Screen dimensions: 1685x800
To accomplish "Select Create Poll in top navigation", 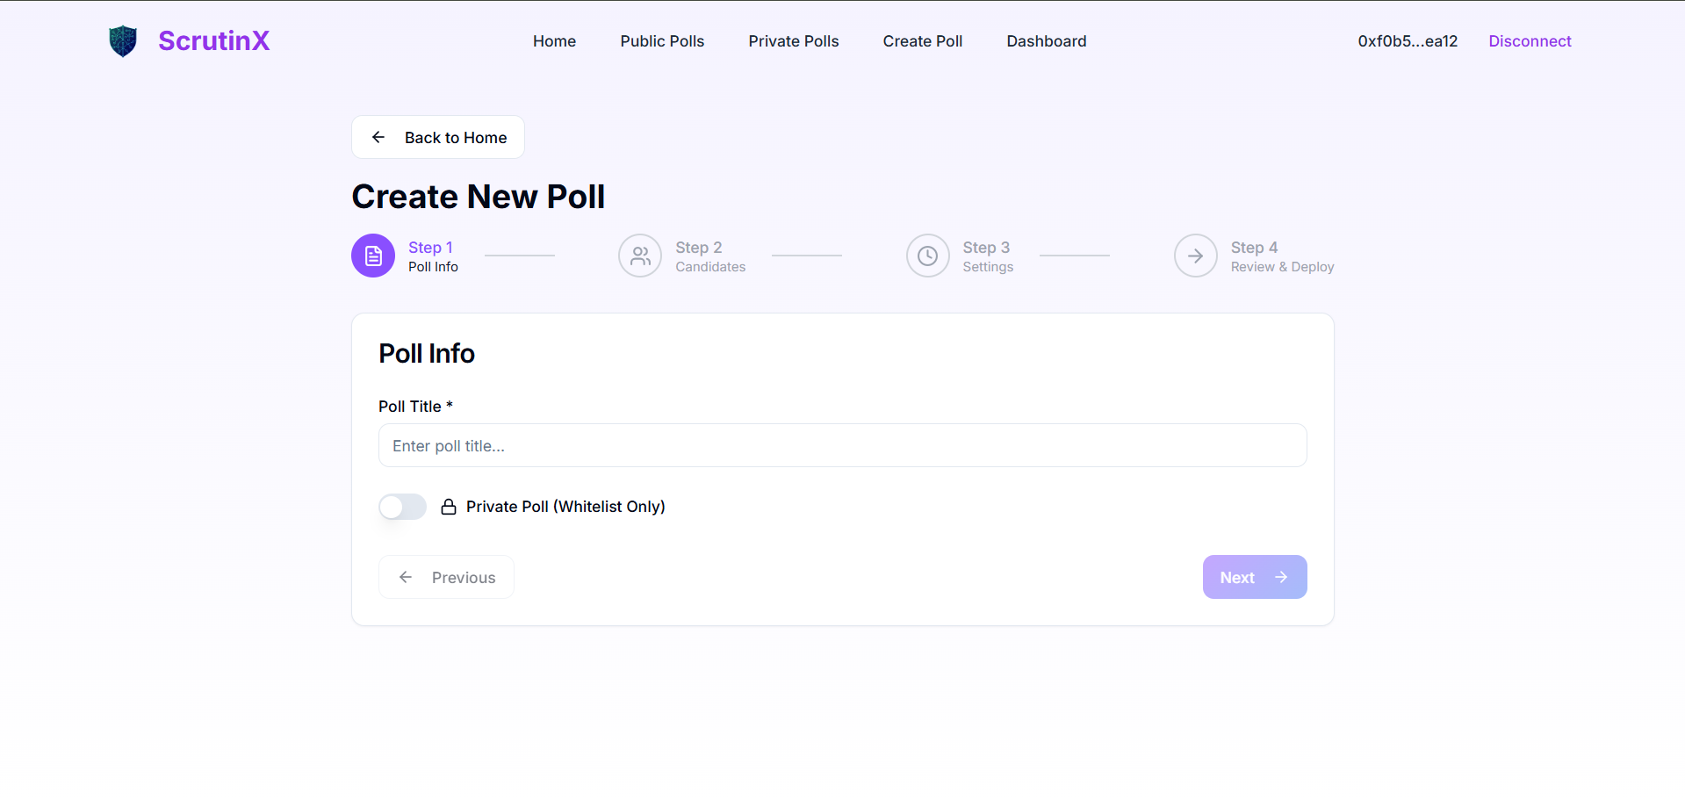I will (x=922, y=41).
